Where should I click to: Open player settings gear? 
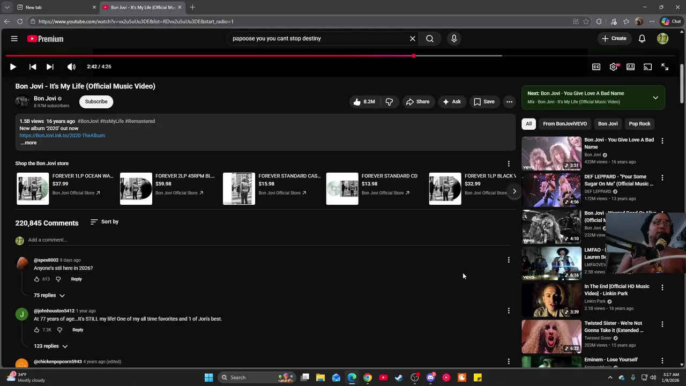pos(614,67)
